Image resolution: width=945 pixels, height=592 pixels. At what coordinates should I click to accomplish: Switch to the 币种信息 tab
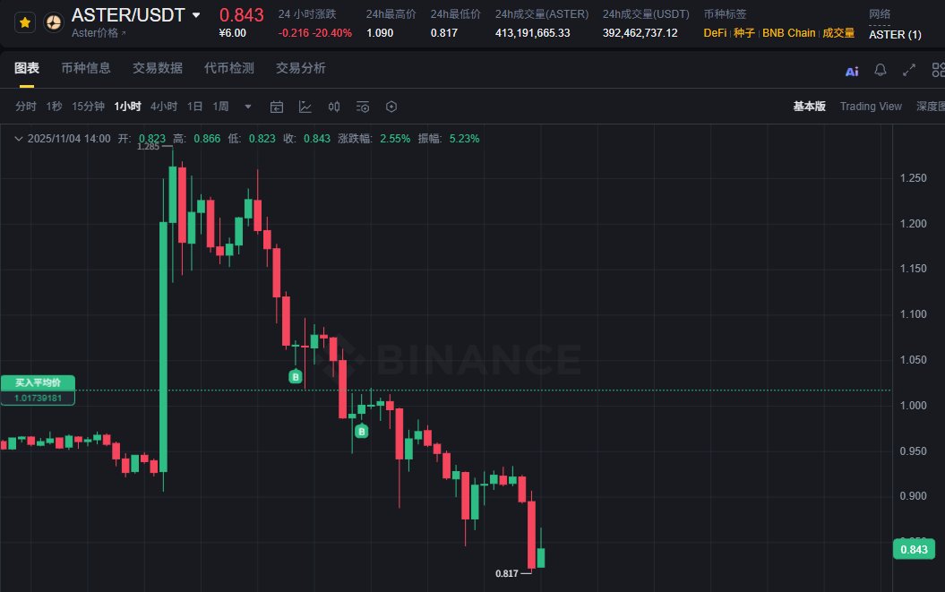[86, 68]
